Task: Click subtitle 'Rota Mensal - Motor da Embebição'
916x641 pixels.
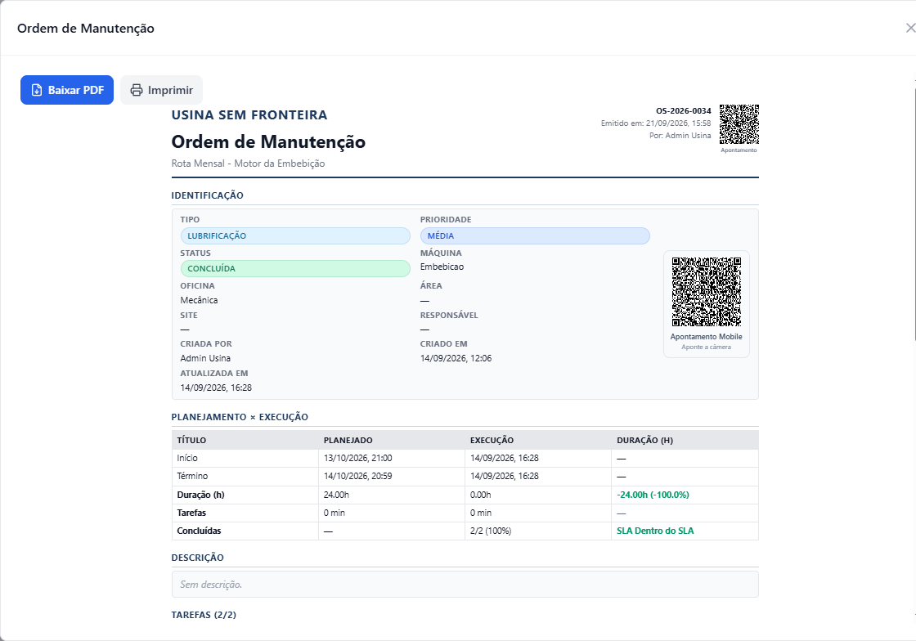Action: tap(248, 164)
